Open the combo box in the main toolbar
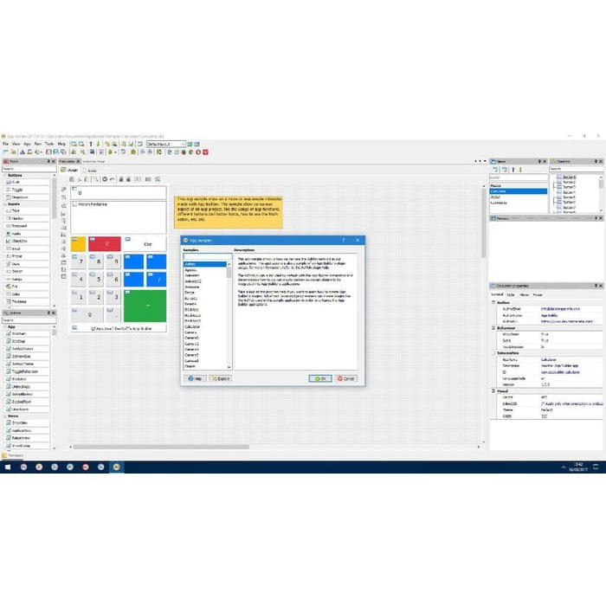The width and height of the screenshot is (606, 606). tap(166, 145)
